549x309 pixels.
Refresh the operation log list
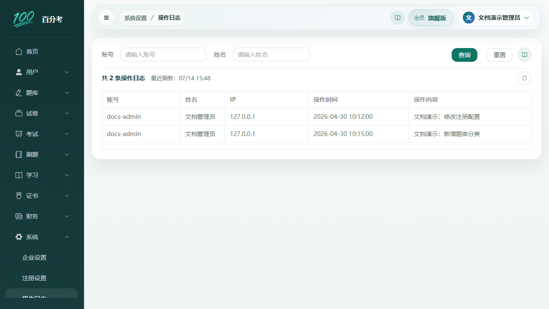pyautogui.click(x=525, y=78)
